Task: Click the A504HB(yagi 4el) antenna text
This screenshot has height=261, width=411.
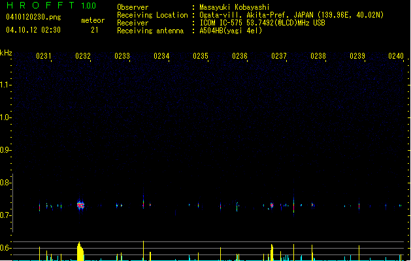Action: 231,31
